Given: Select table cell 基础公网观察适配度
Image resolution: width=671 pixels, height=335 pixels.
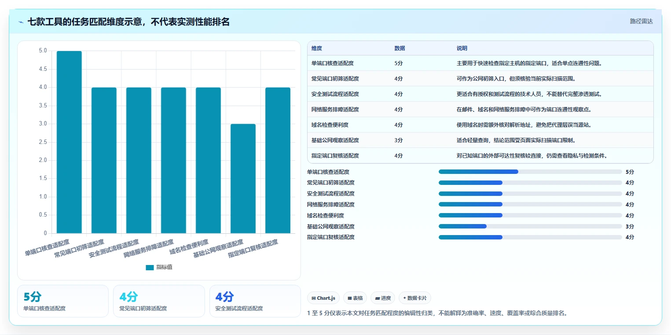Looking at the screenshot, I should pos(335,140).
